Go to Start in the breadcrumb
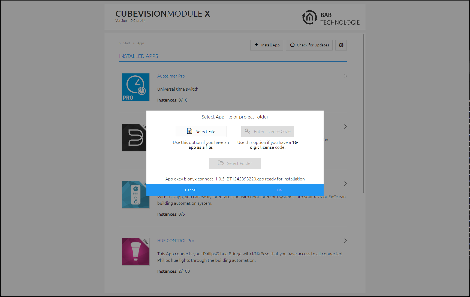Screen dimensions: 470x297 pos(127,43)
